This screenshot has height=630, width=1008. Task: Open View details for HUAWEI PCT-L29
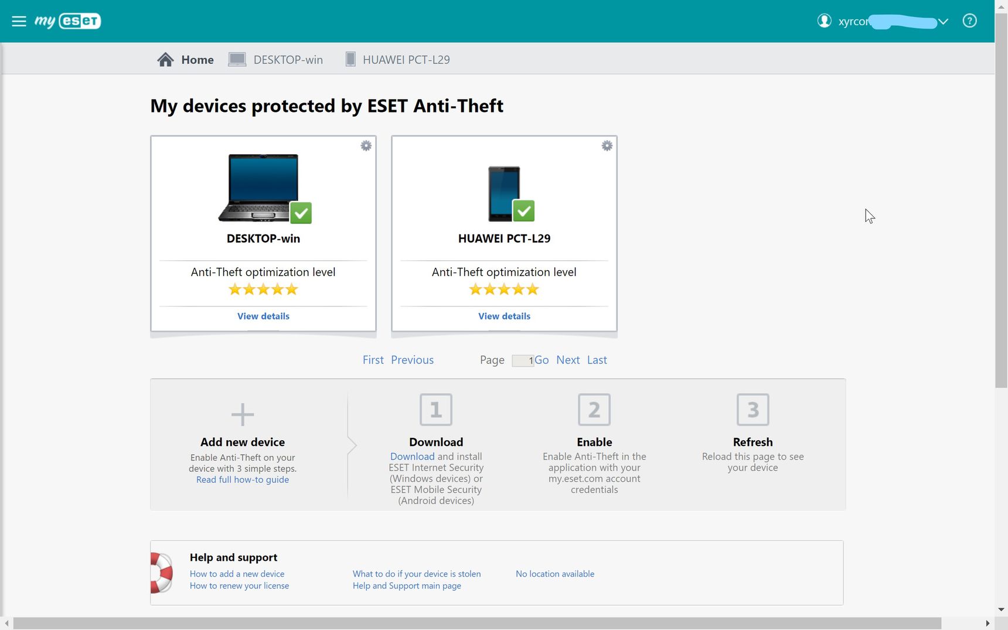504,316
